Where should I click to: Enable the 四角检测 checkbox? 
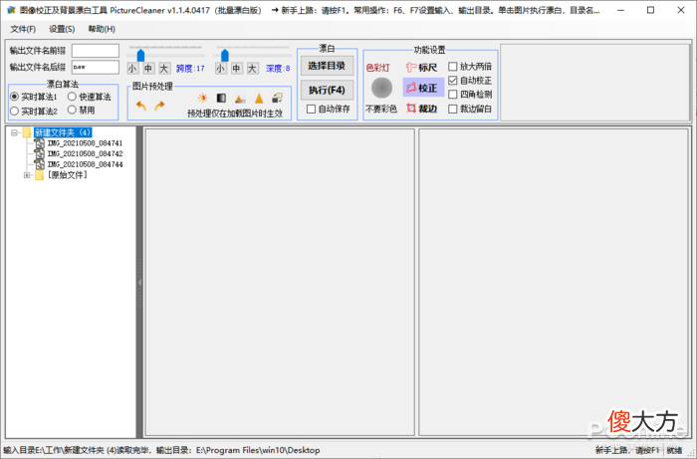[452, 95]
